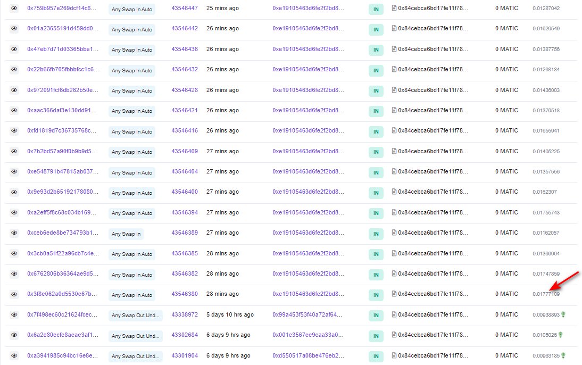Open sender address 0x99a453f53f40a72af64
Image resolution: width=582 pixels, height=365 pixels.
point(308,314)
